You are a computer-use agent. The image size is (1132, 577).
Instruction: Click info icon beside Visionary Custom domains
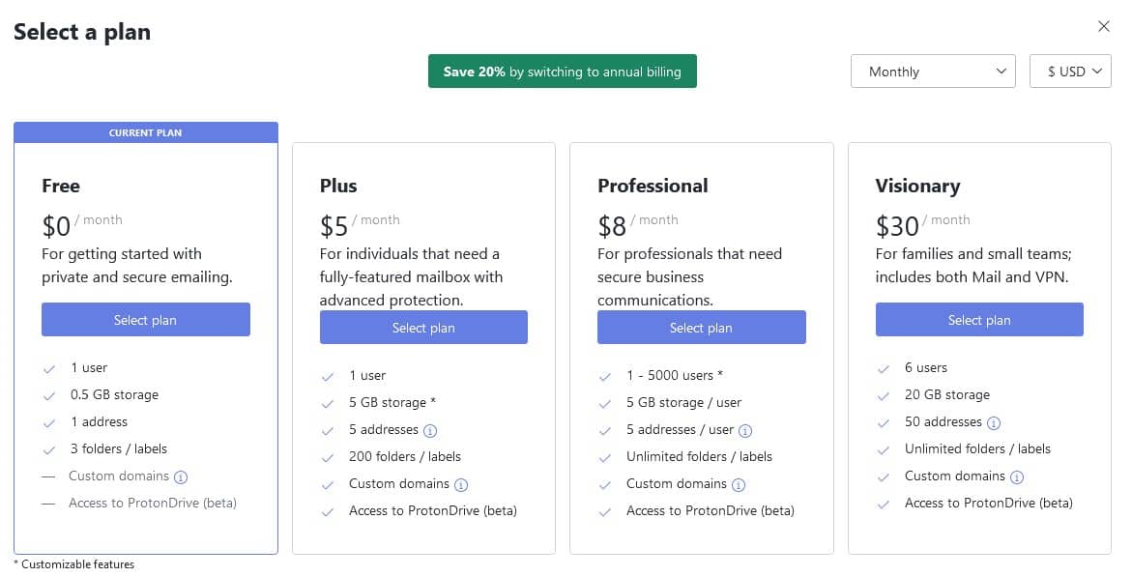pyautogui.click(x=1018, y=476)
